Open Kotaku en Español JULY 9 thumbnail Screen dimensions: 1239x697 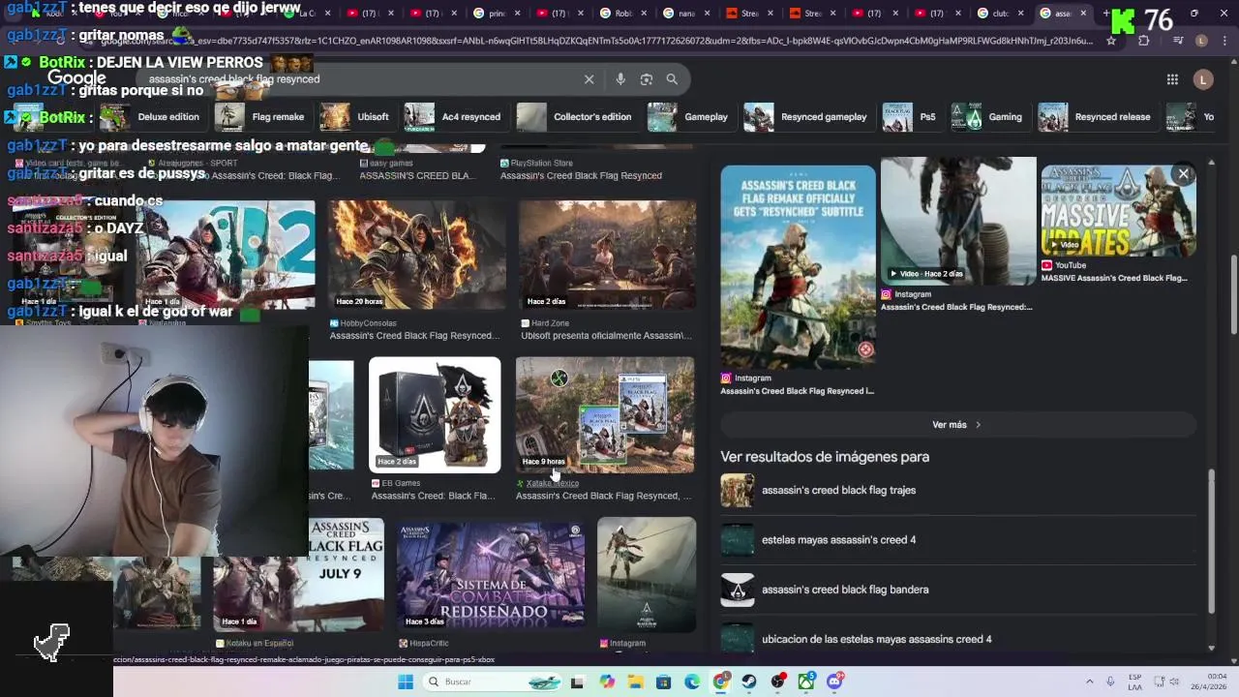[298, 574]
